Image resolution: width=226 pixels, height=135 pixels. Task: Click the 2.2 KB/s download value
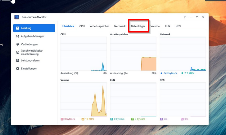point(189,73)
